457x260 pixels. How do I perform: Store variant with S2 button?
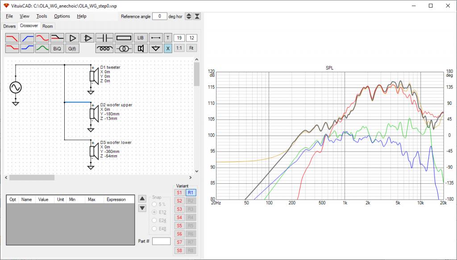click(179, 201)
